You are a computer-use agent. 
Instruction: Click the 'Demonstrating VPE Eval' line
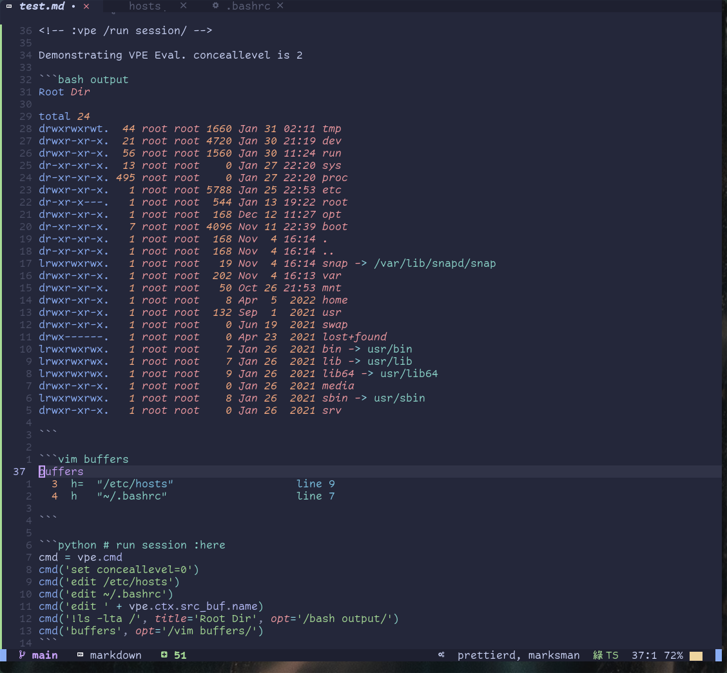171,55
